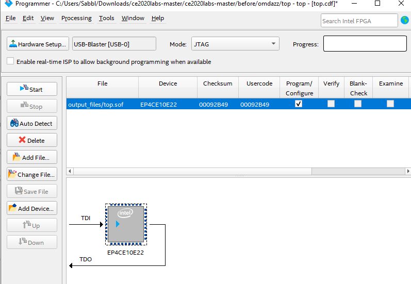Viewport: 411px width, 284px height.
Task: Click the EP4CE10E22 label under the chip
Action: (125, 253)
